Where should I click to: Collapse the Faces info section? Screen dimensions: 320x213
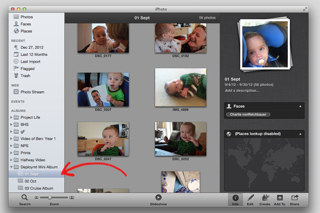300,106
